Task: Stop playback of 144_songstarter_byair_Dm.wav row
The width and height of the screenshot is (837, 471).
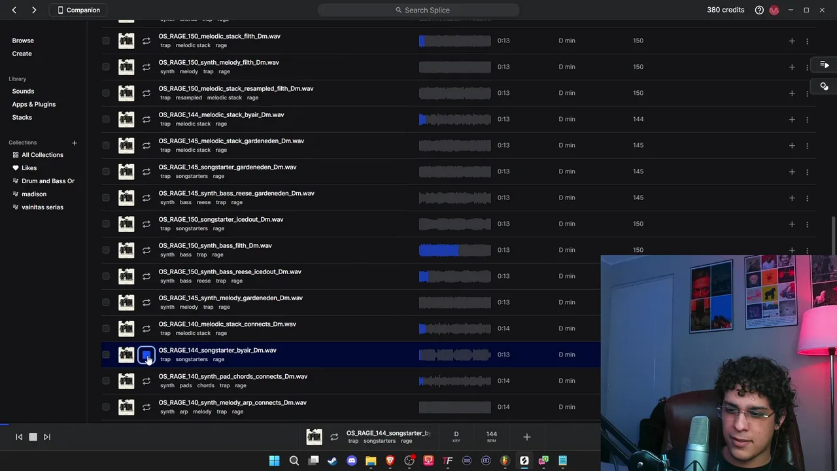Action: pos(146,355)
